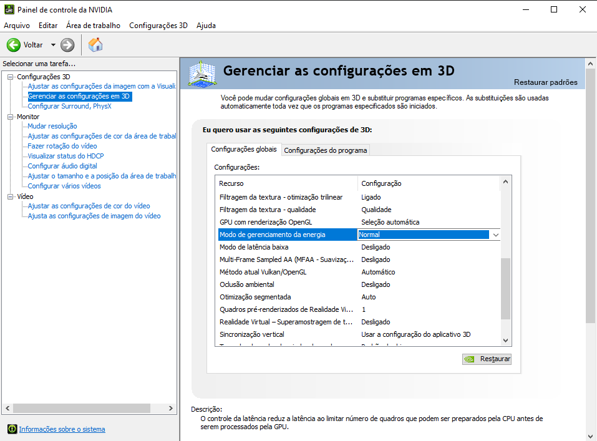Screen dimensions: 597x441
Task: Collapse the Configurações 3D tree node
Action: [x=10, y=77]
